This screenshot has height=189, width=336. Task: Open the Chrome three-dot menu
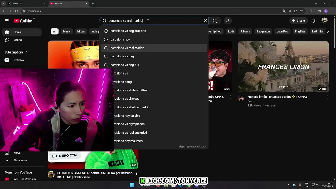pos(332,11)
